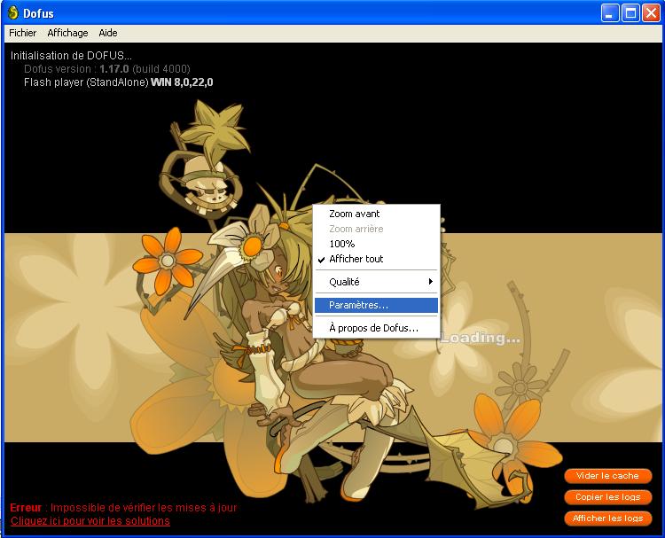This screenshot has width=665, height=538.
Task: Click the 'Initialisation de DOFUS...' text
Action: pyautogui.click(x=71, y=56)
